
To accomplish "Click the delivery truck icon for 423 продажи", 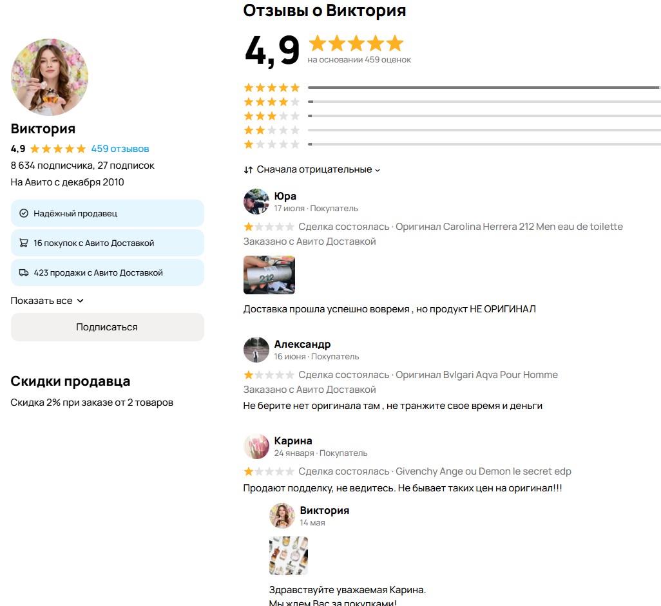I will click(24, 272).
